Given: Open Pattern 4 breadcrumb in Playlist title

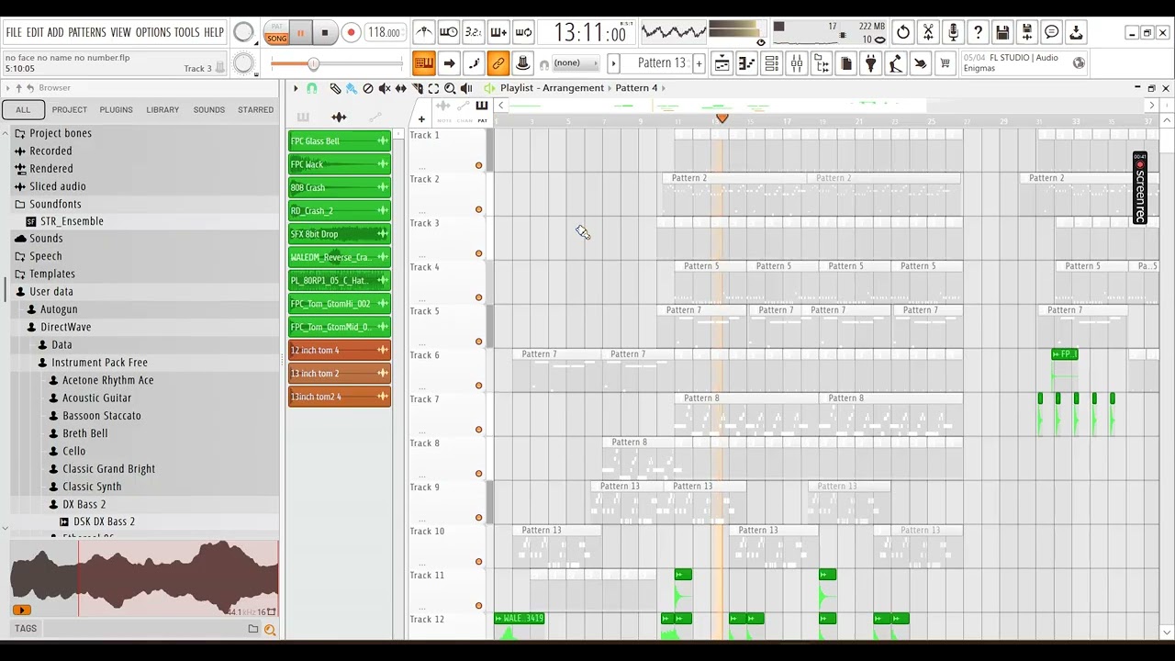Looking at the screenshot, I should click(636, 88).
